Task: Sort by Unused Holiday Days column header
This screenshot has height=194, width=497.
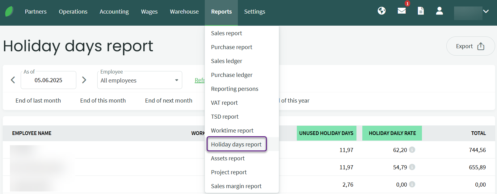Action: (x=326, y=133)
